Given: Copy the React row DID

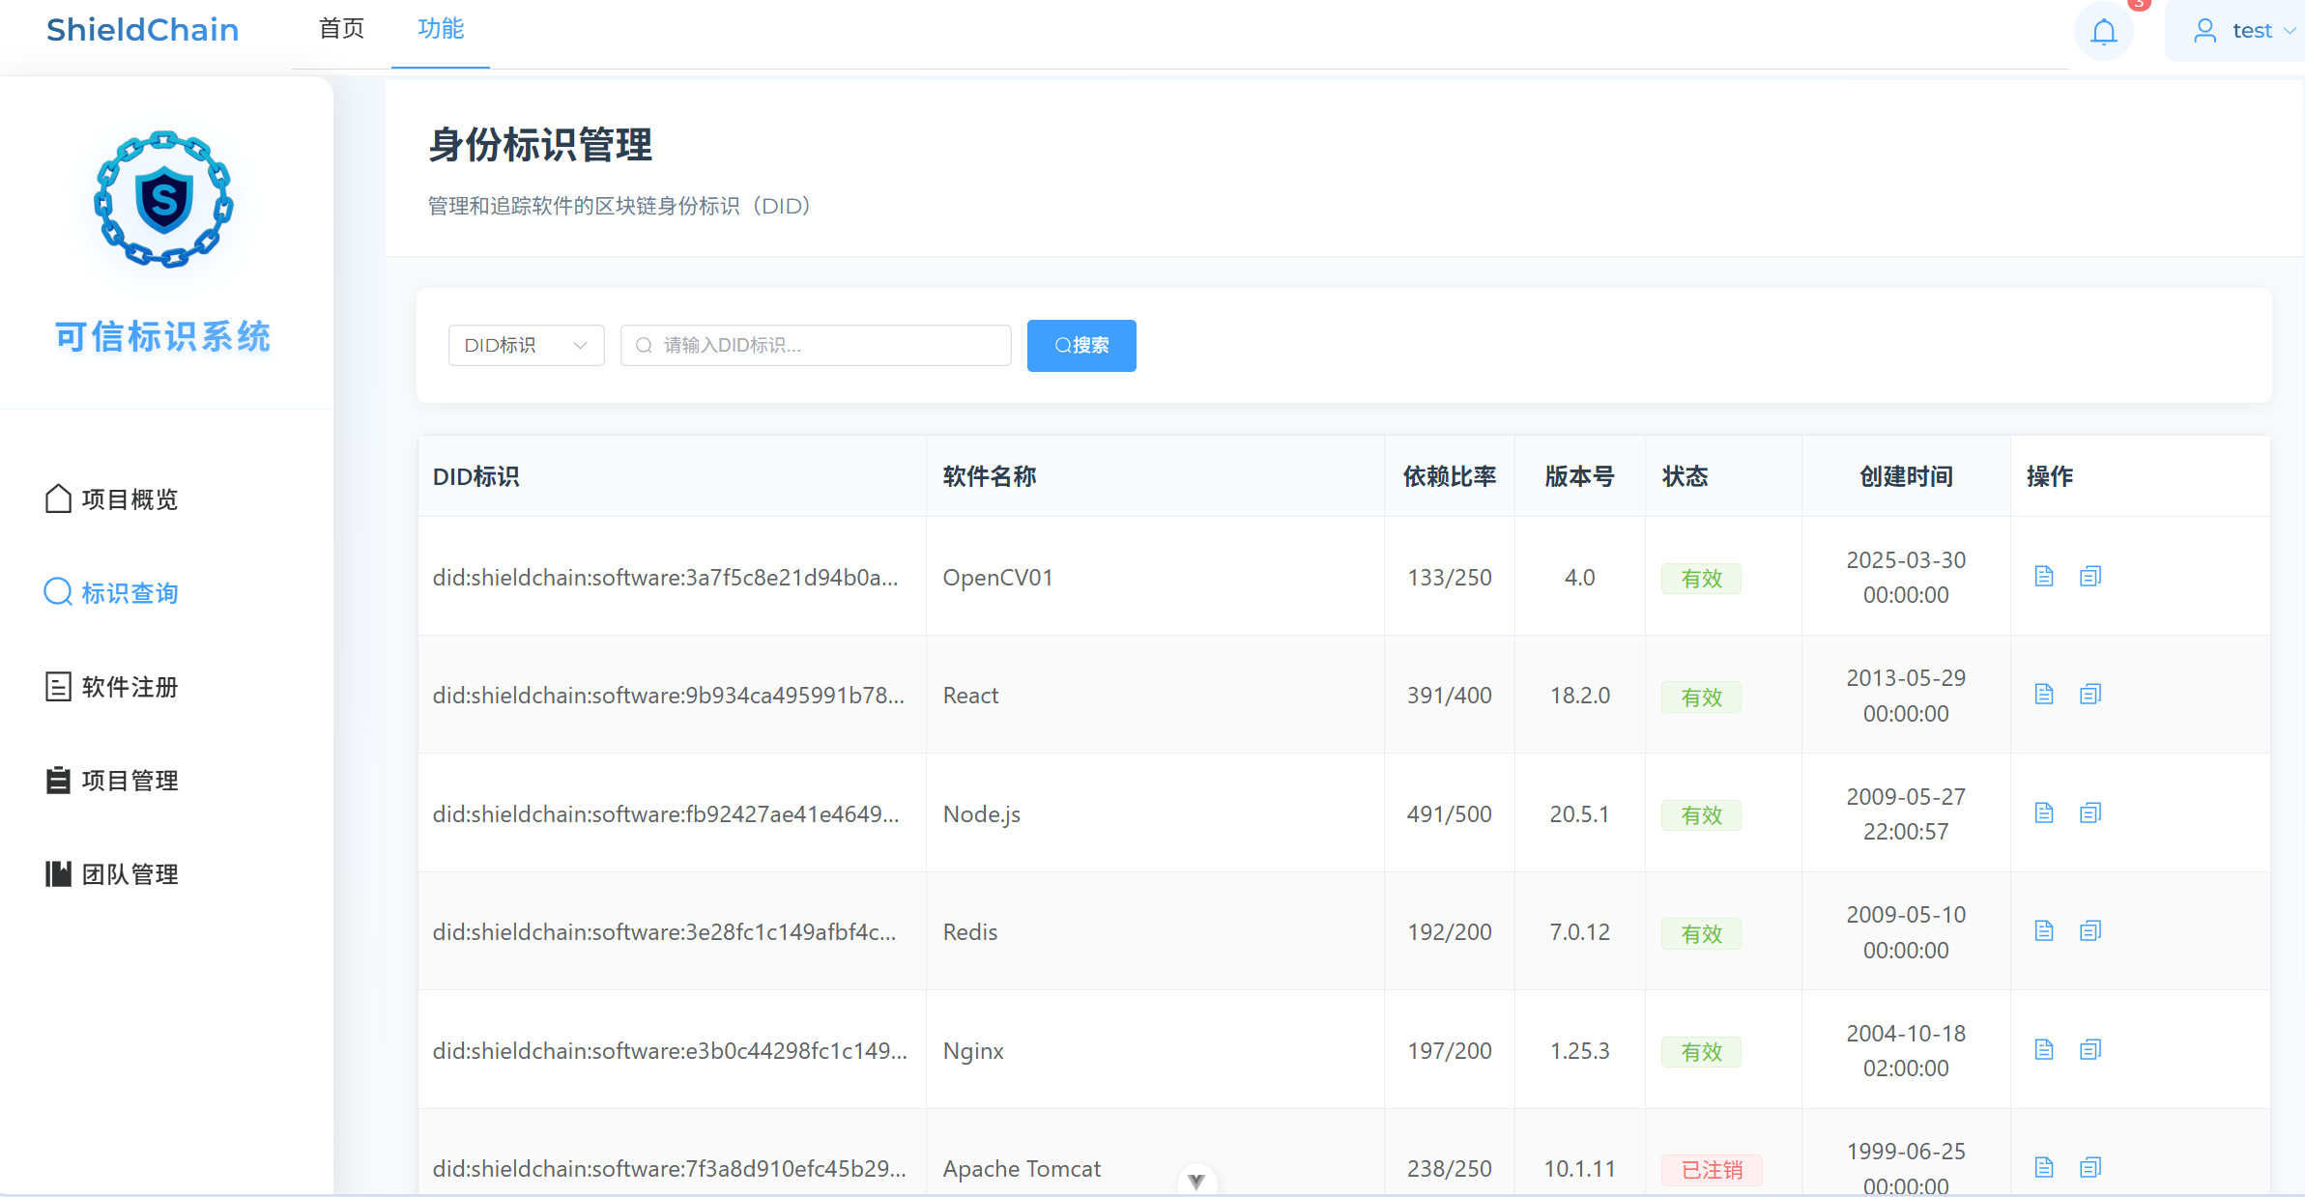Looking at the screenshot, I should click(2089, 695).
